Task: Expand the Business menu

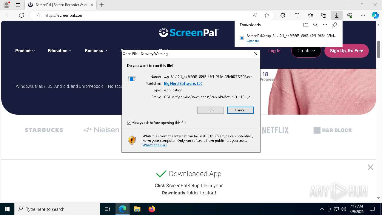Action: [96, 51]
